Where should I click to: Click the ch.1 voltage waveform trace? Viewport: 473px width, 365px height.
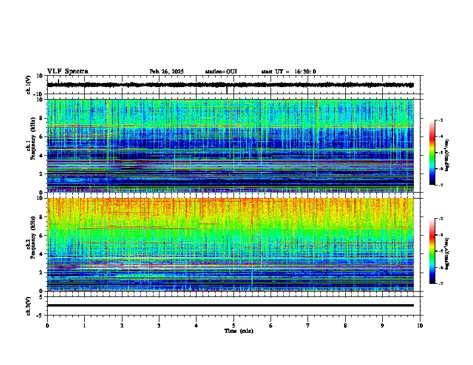(230, 85)
